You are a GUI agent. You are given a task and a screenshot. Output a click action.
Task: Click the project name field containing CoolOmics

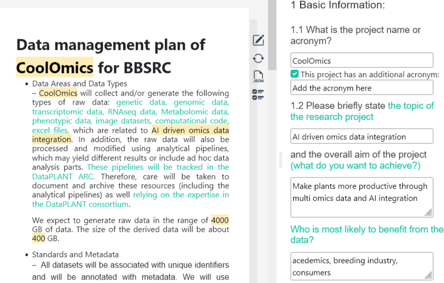pos(362,61)
